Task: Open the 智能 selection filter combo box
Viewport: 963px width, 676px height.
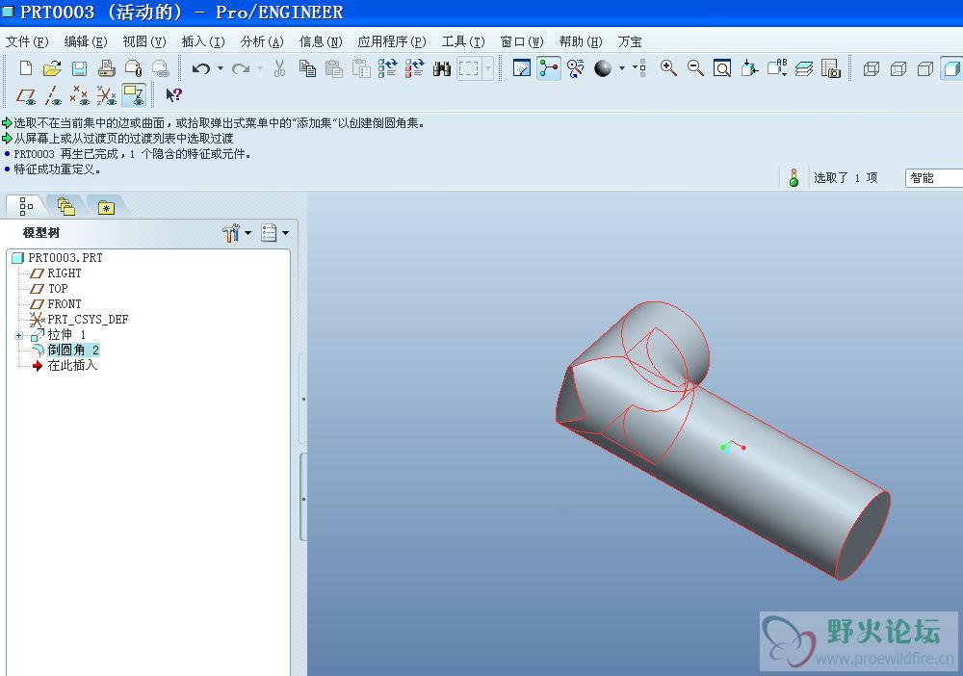Action: (x=933, y=178)
